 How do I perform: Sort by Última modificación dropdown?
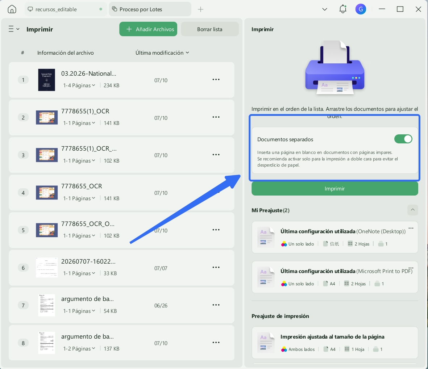click(162, 53)
